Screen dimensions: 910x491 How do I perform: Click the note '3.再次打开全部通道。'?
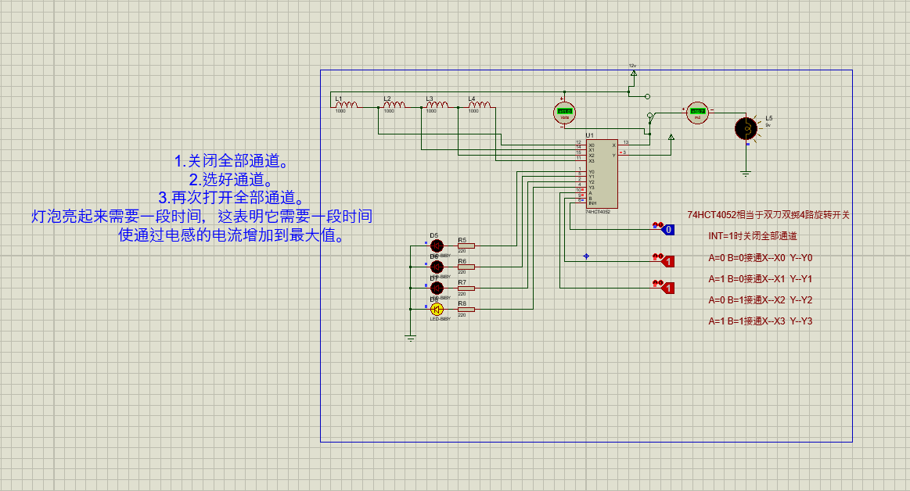[232, 198]
